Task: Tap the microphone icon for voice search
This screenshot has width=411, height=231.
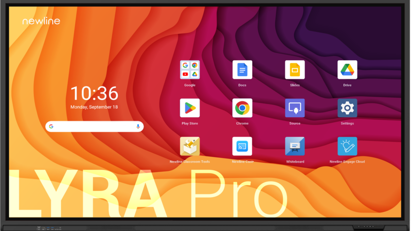Action: pyautogui.click(x=138, y=127)
